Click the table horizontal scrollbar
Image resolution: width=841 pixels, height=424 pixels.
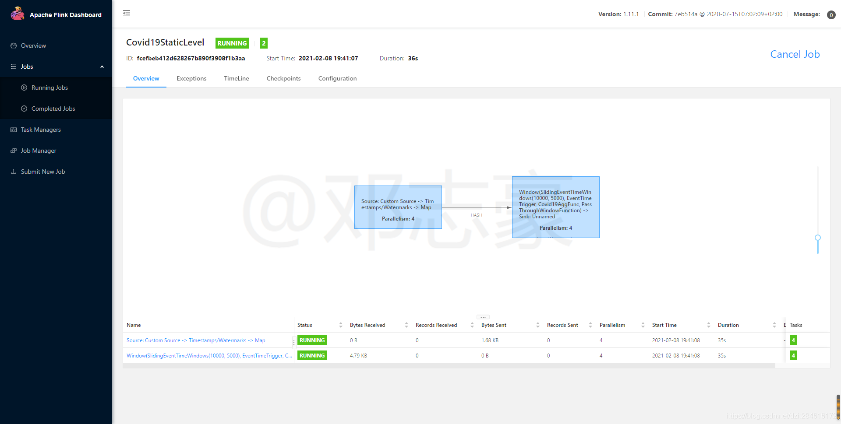449,365
